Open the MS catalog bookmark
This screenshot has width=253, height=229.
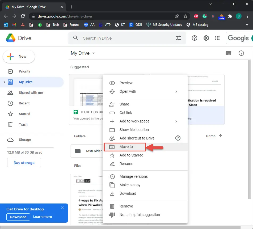pos(197,25)
